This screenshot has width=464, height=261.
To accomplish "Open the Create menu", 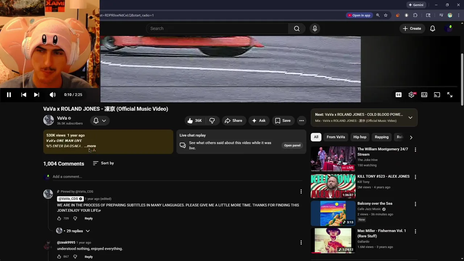I will click(412, 29).
